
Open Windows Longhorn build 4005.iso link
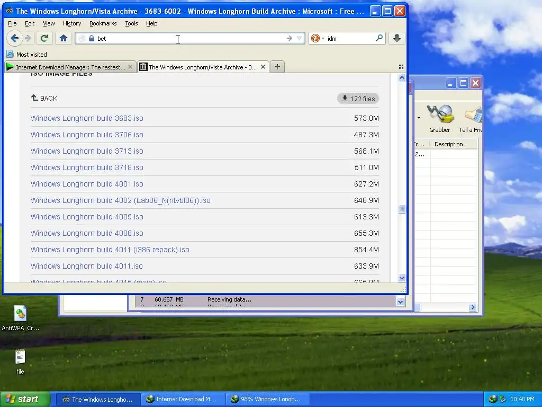tap(87, 217)
